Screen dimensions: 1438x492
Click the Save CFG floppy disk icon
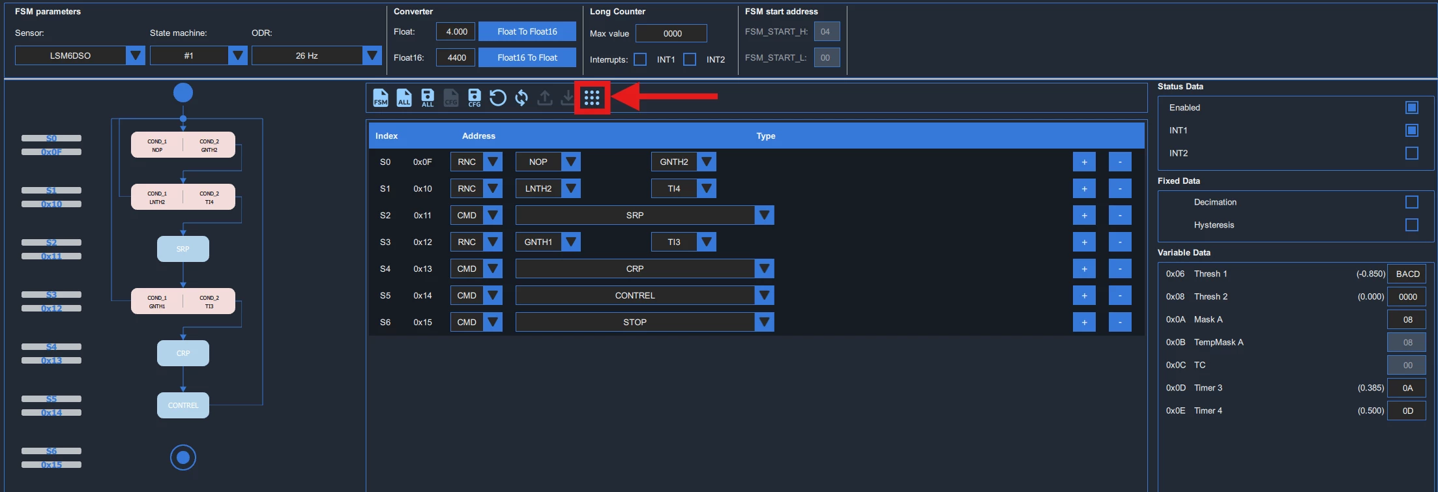coord(475,98)
